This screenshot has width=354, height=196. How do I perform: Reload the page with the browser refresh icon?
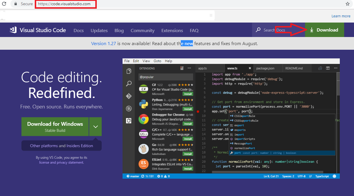pyautogui.click(x=4, y=4)
